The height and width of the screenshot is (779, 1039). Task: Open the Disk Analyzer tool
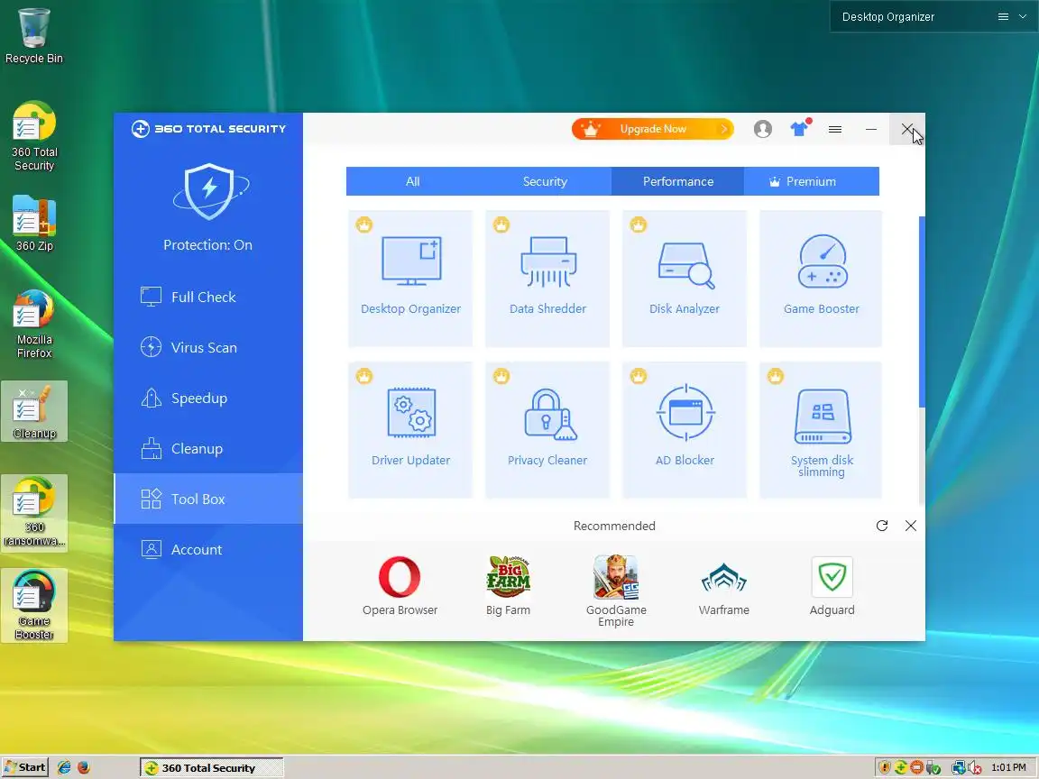(684, 279)
